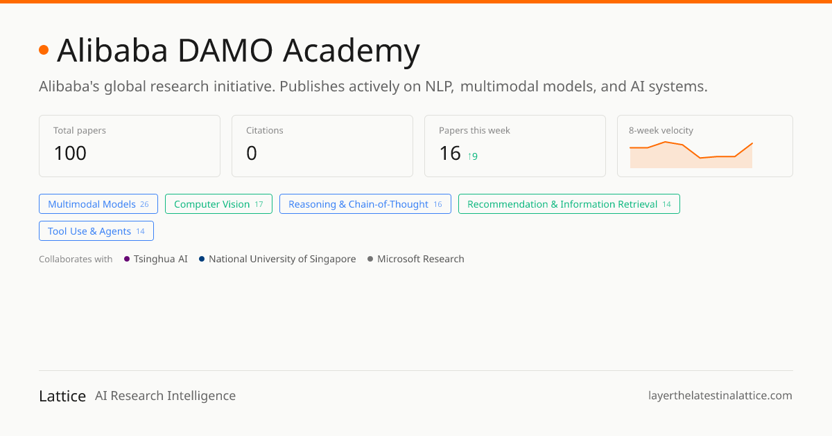Click the Lattice brand name in footer
This screenshot has width=832, height=436.
coord(62,396)
